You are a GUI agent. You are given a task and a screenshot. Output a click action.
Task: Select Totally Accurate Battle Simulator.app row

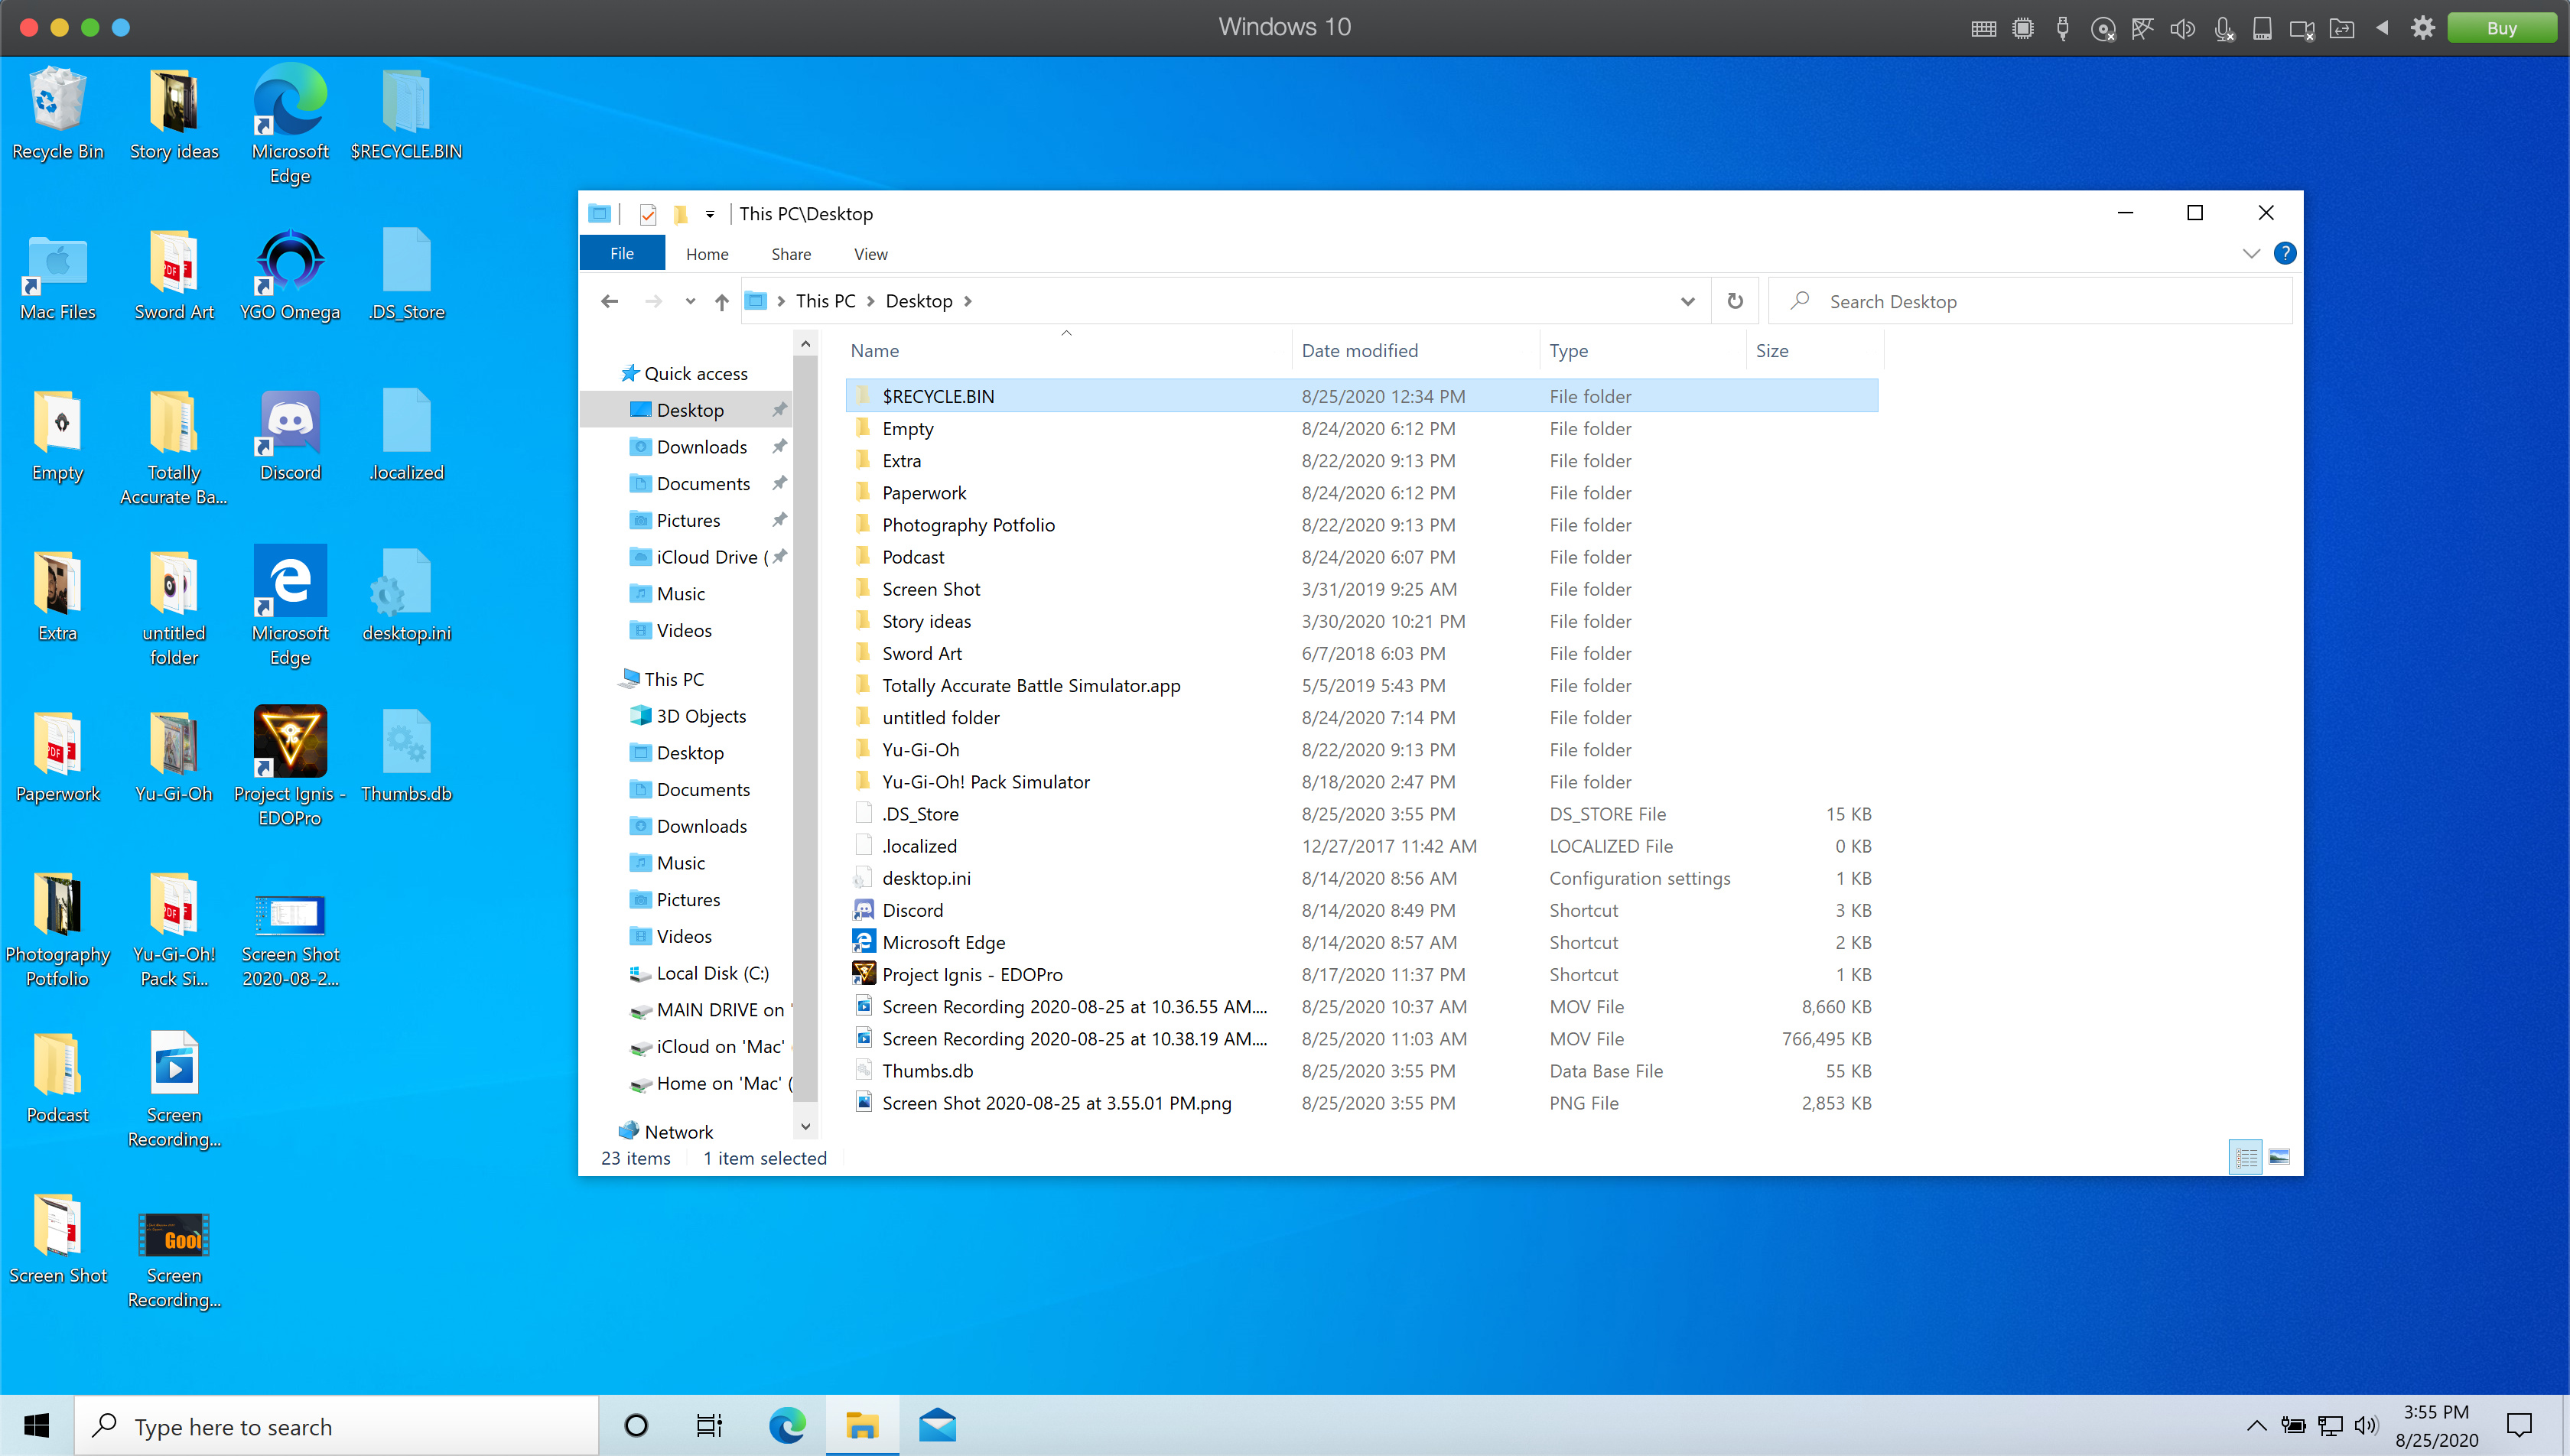[x=1361, y=686]
